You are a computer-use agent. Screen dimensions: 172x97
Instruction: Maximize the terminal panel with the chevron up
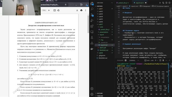(x=169, y=60)
